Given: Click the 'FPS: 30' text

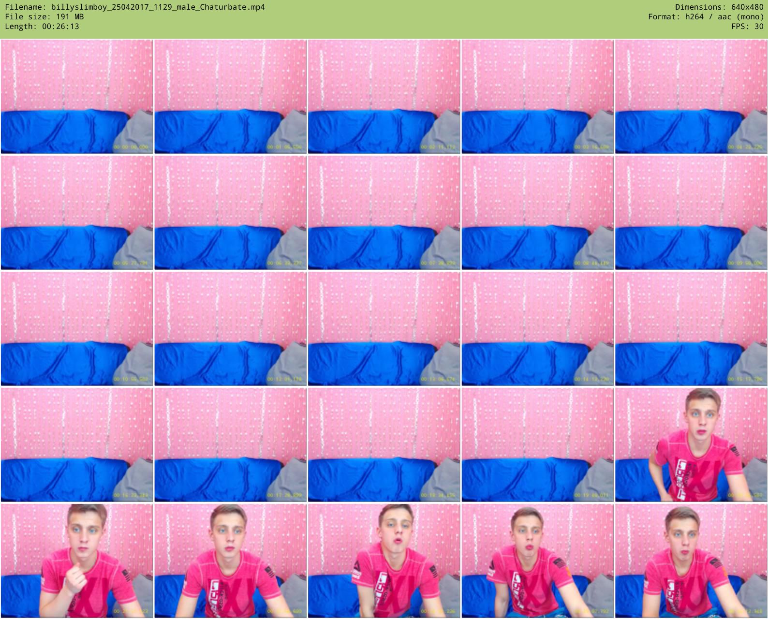Looking at the screenshot, I should [747, 27].
